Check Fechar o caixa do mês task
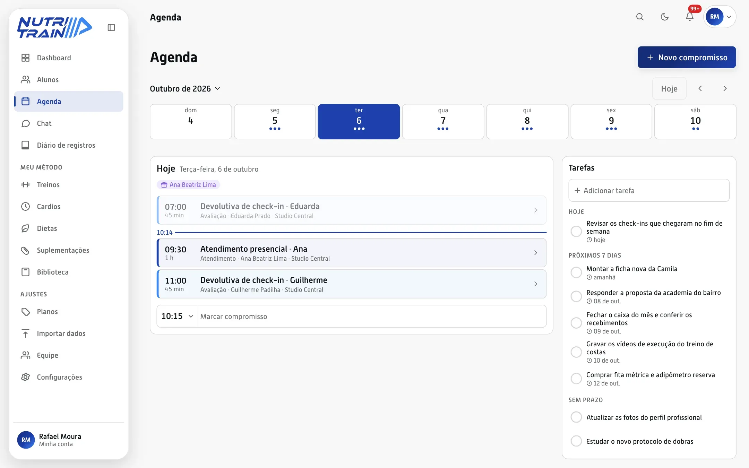749x468 pixels. pyautogui.click(x=576, y=323)
